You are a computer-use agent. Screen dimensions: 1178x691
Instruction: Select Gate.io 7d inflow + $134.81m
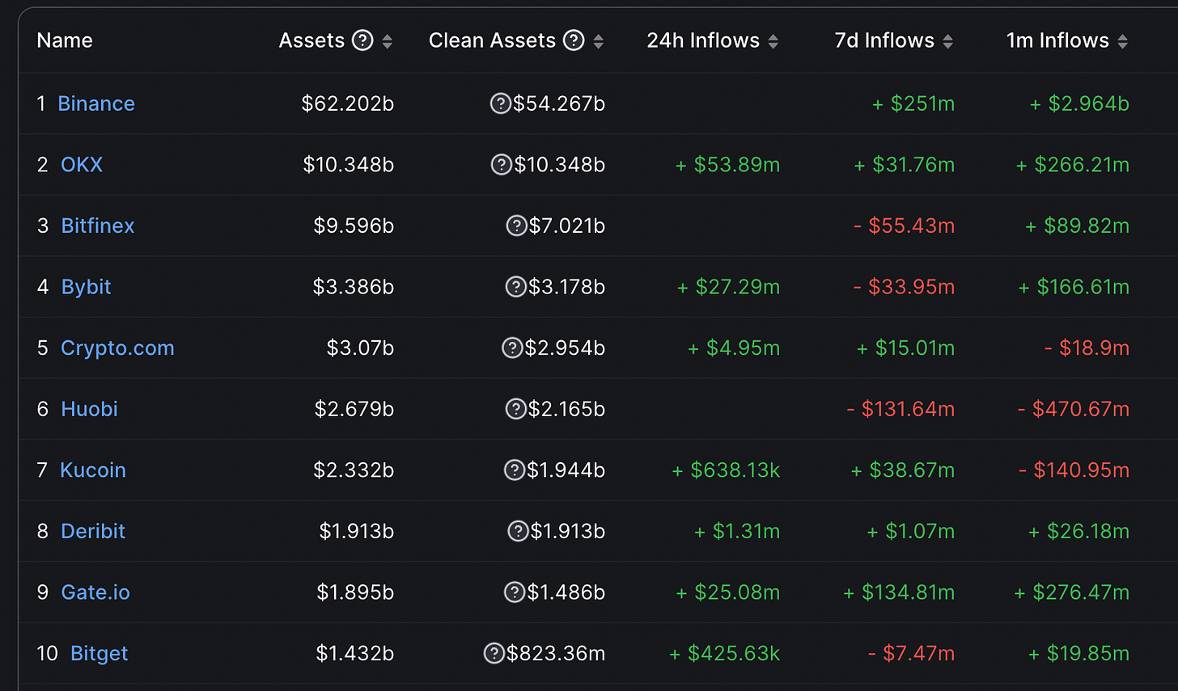pyautogui.click(x=899, y=592)
